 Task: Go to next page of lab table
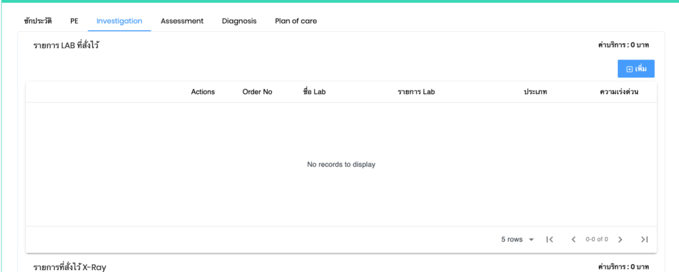(x=620, y=240)
